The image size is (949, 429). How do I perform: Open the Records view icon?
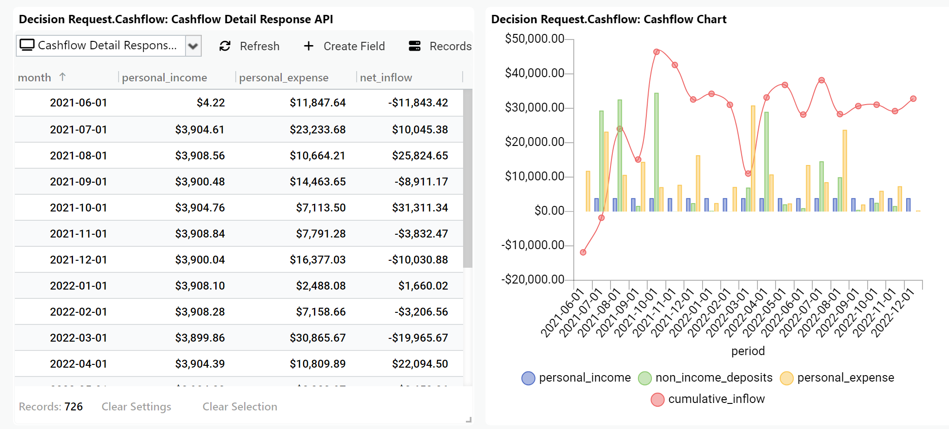[414, 46]
